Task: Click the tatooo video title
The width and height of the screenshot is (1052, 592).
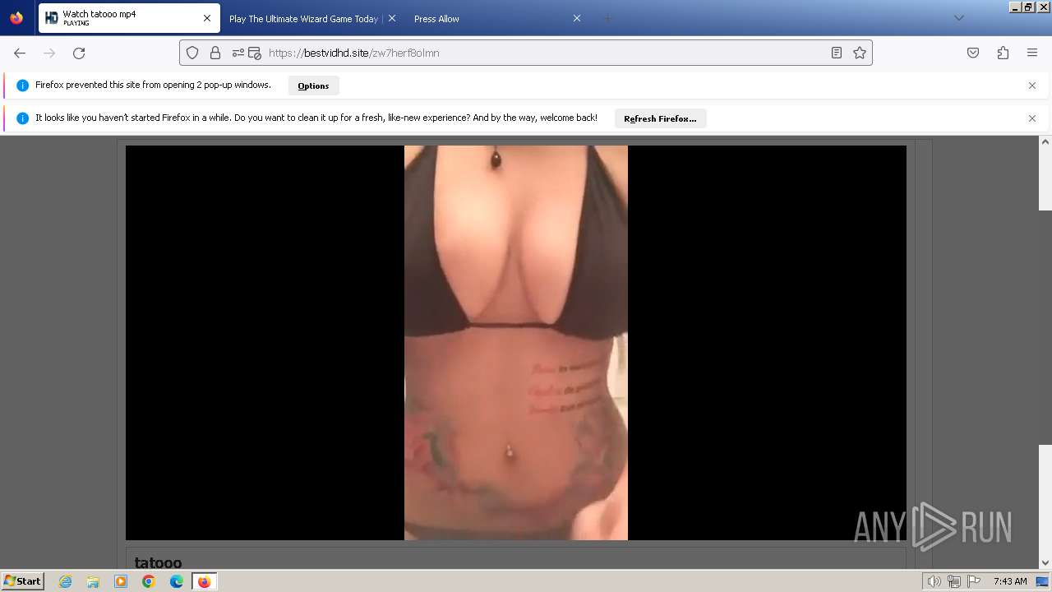Action: point(158,562)
